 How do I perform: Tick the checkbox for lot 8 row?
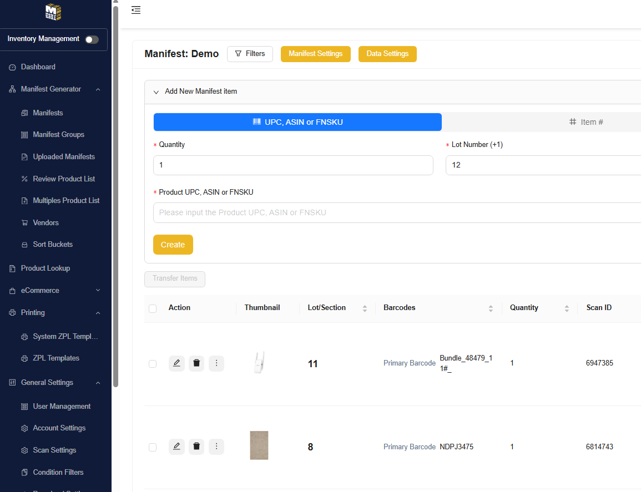coord(153,447)
